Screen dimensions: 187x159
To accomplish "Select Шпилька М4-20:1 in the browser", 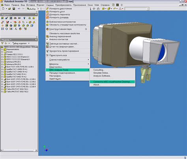I will point(14,62).
